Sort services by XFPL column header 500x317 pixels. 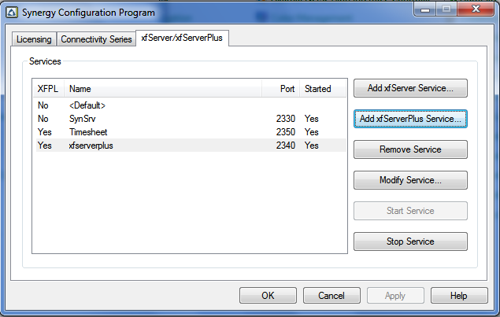coord(49,89)
